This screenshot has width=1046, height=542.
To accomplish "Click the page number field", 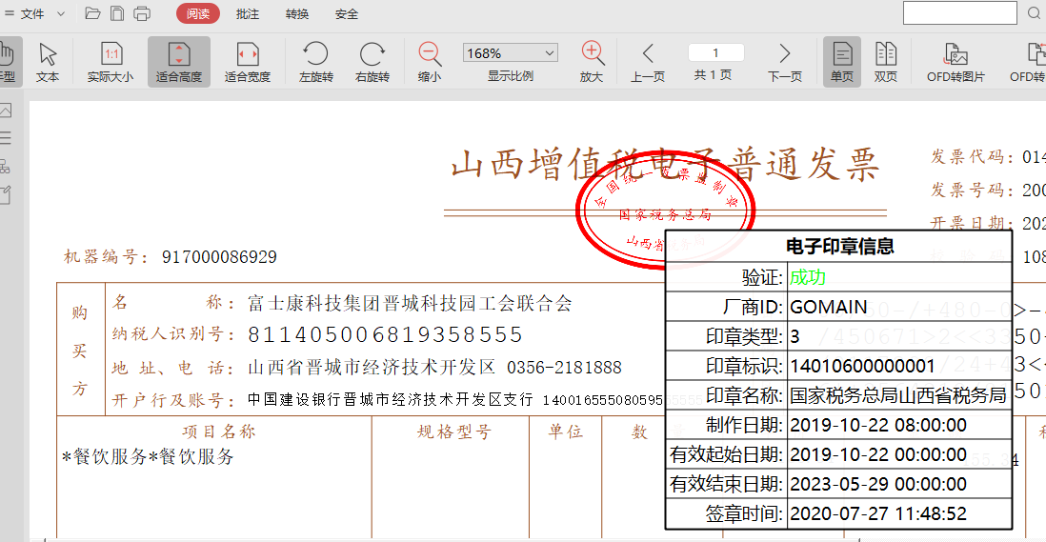I will [715, 52].
